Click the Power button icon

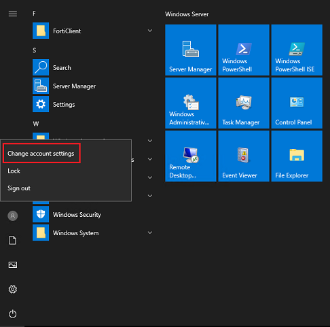point(13,314)
